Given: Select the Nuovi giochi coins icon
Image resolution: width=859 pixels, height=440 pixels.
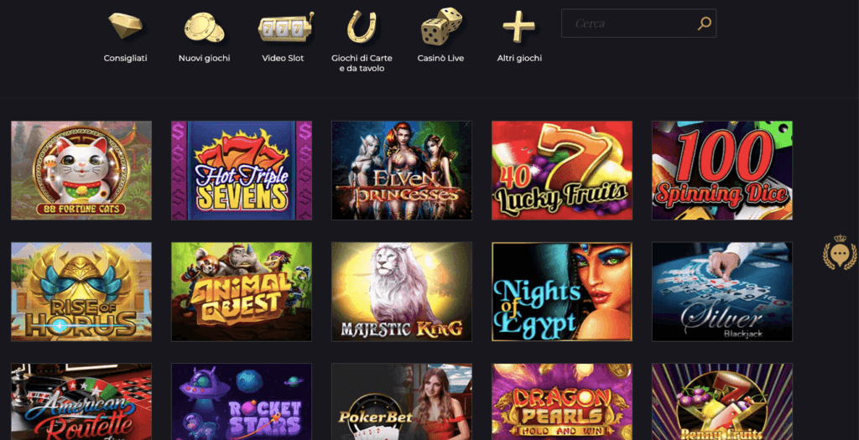Looking at the screenshot, I should [205, 27].
